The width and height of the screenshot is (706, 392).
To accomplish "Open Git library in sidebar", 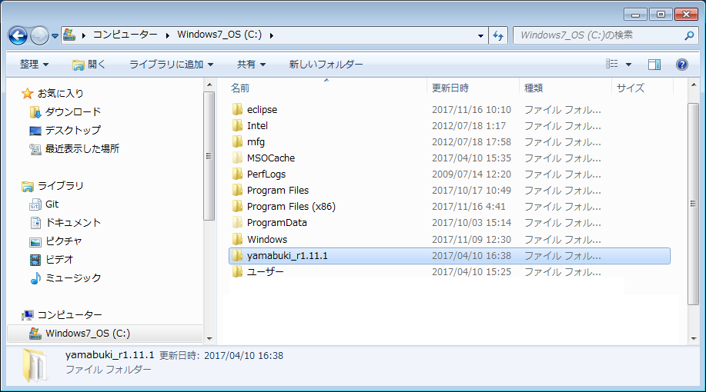I will [x=52, y=204].
